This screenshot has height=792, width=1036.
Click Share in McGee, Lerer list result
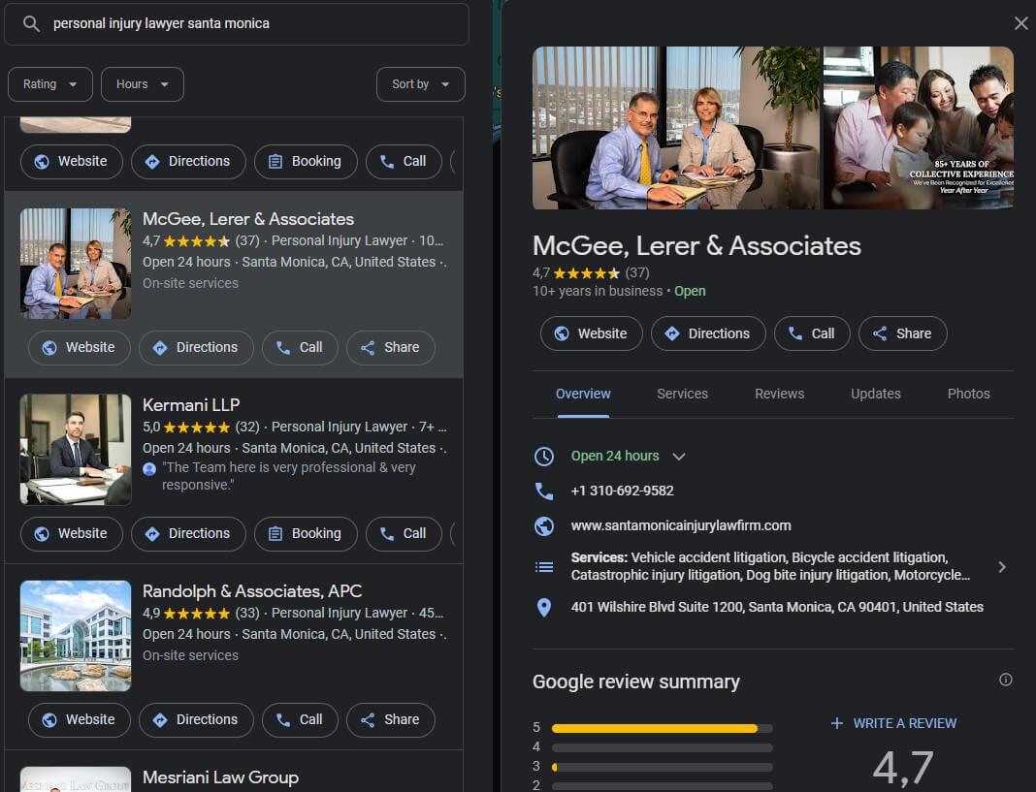click(391, 347)
